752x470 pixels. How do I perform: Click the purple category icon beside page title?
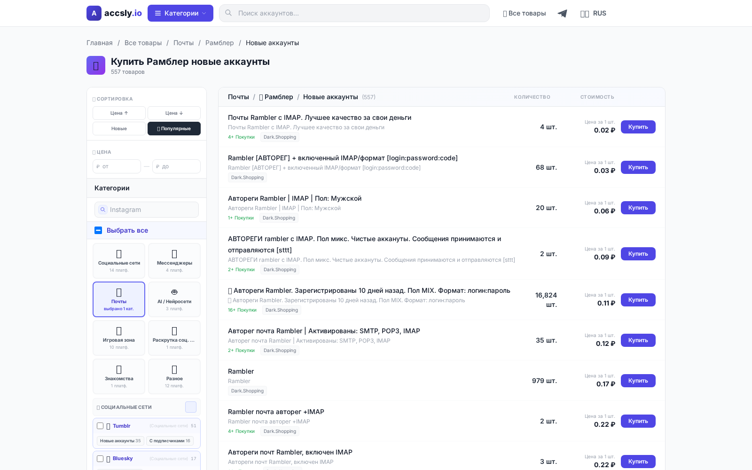[96, 65]
